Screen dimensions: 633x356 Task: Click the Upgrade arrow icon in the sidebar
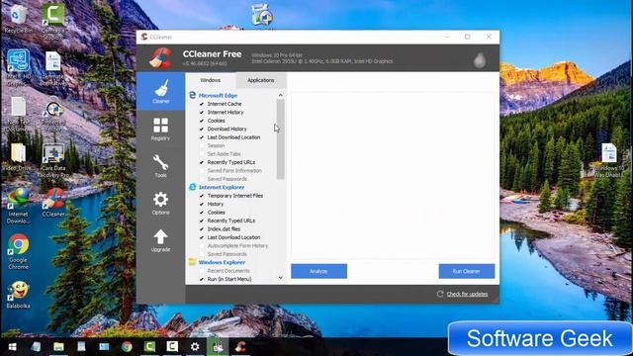click(160, 236)
